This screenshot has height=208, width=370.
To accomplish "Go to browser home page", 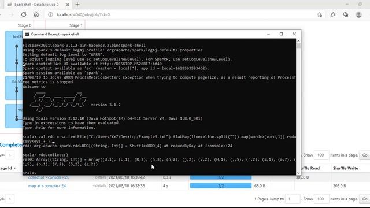I will pyautogui.click(x=36, y=14).
